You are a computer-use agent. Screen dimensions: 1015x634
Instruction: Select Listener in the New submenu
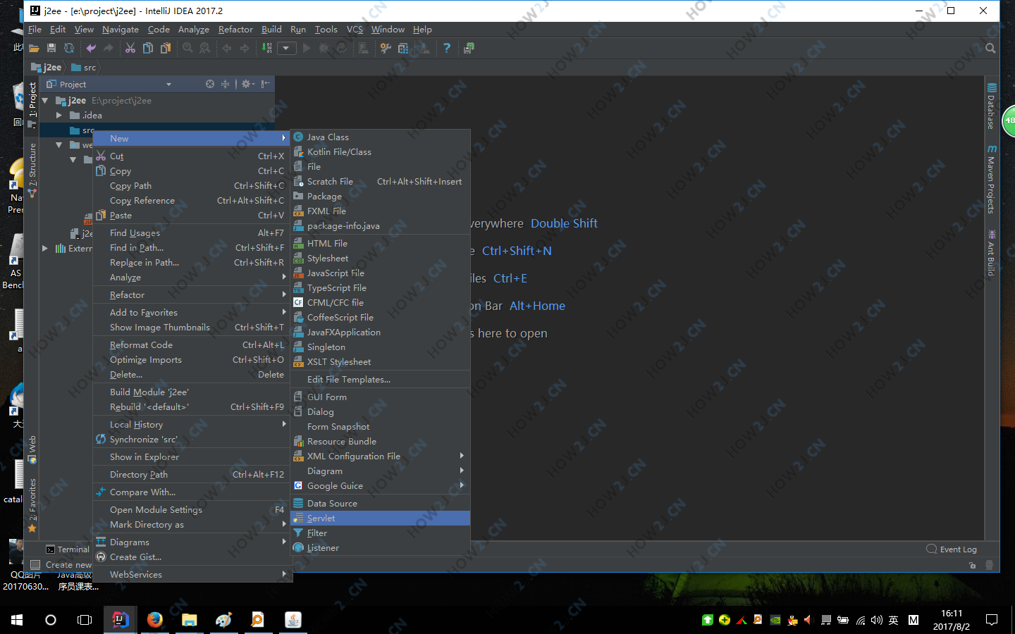coord(381,548)
